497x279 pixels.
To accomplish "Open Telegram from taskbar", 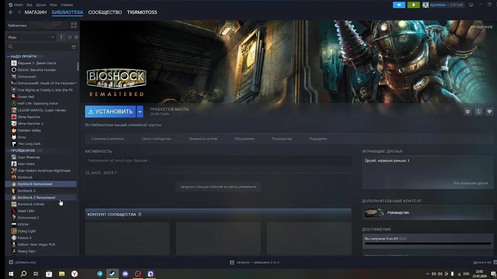I will coord(100,274).
